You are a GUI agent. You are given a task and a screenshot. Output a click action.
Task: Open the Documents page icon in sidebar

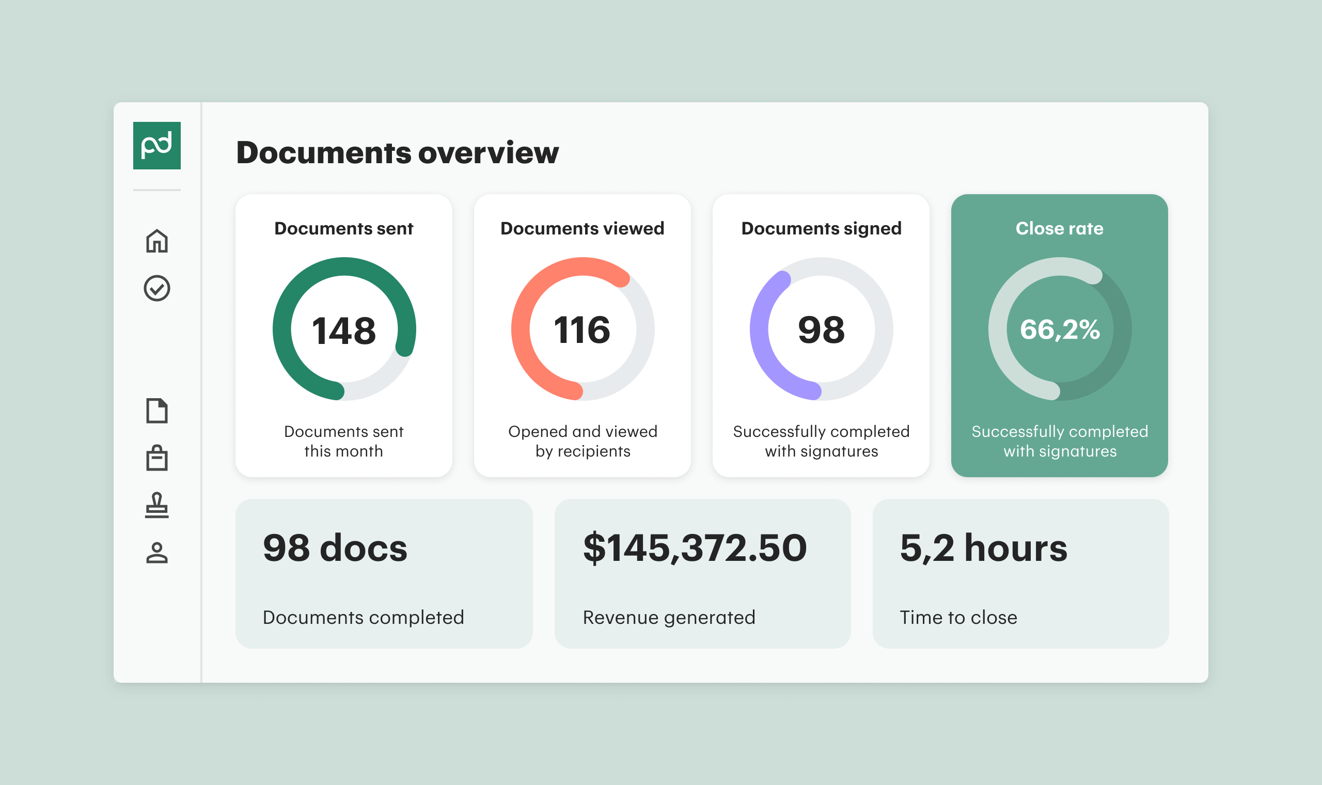(x=156, y=411)
